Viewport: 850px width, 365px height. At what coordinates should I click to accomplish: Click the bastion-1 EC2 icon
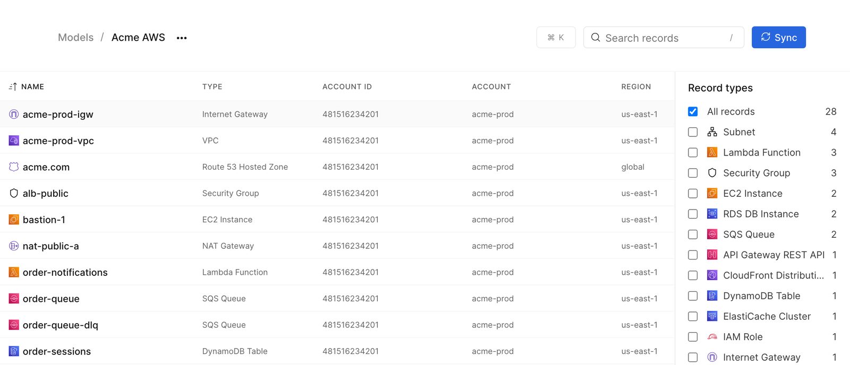click(x=14, y=220)
